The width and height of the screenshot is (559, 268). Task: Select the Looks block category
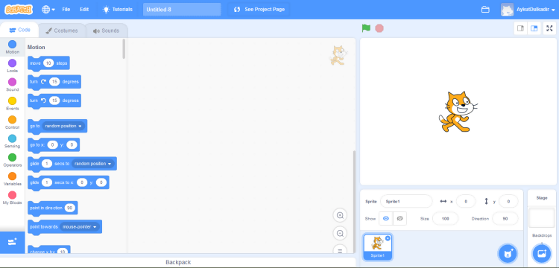(x=12, y=66)
